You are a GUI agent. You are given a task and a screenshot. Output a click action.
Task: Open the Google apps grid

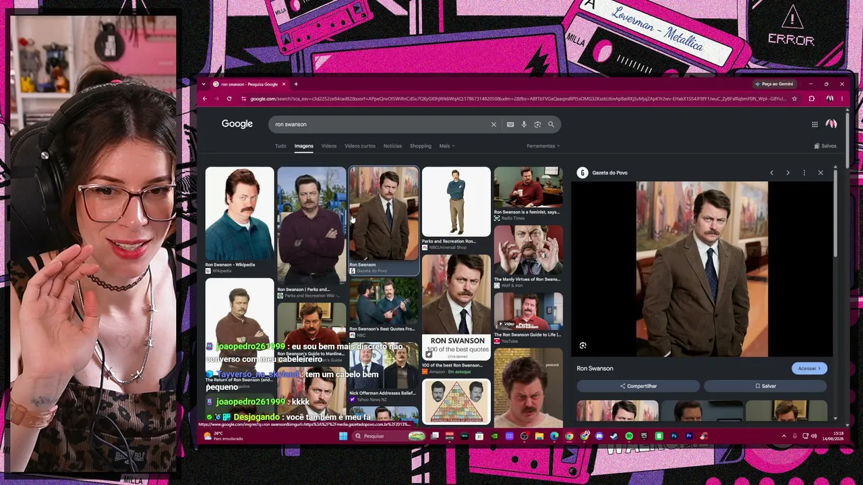click(814, 124)
